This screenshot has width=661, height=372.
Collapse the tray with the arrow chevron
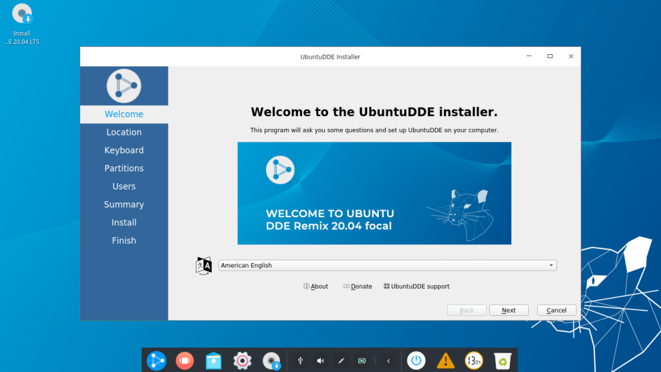[388, 360]
